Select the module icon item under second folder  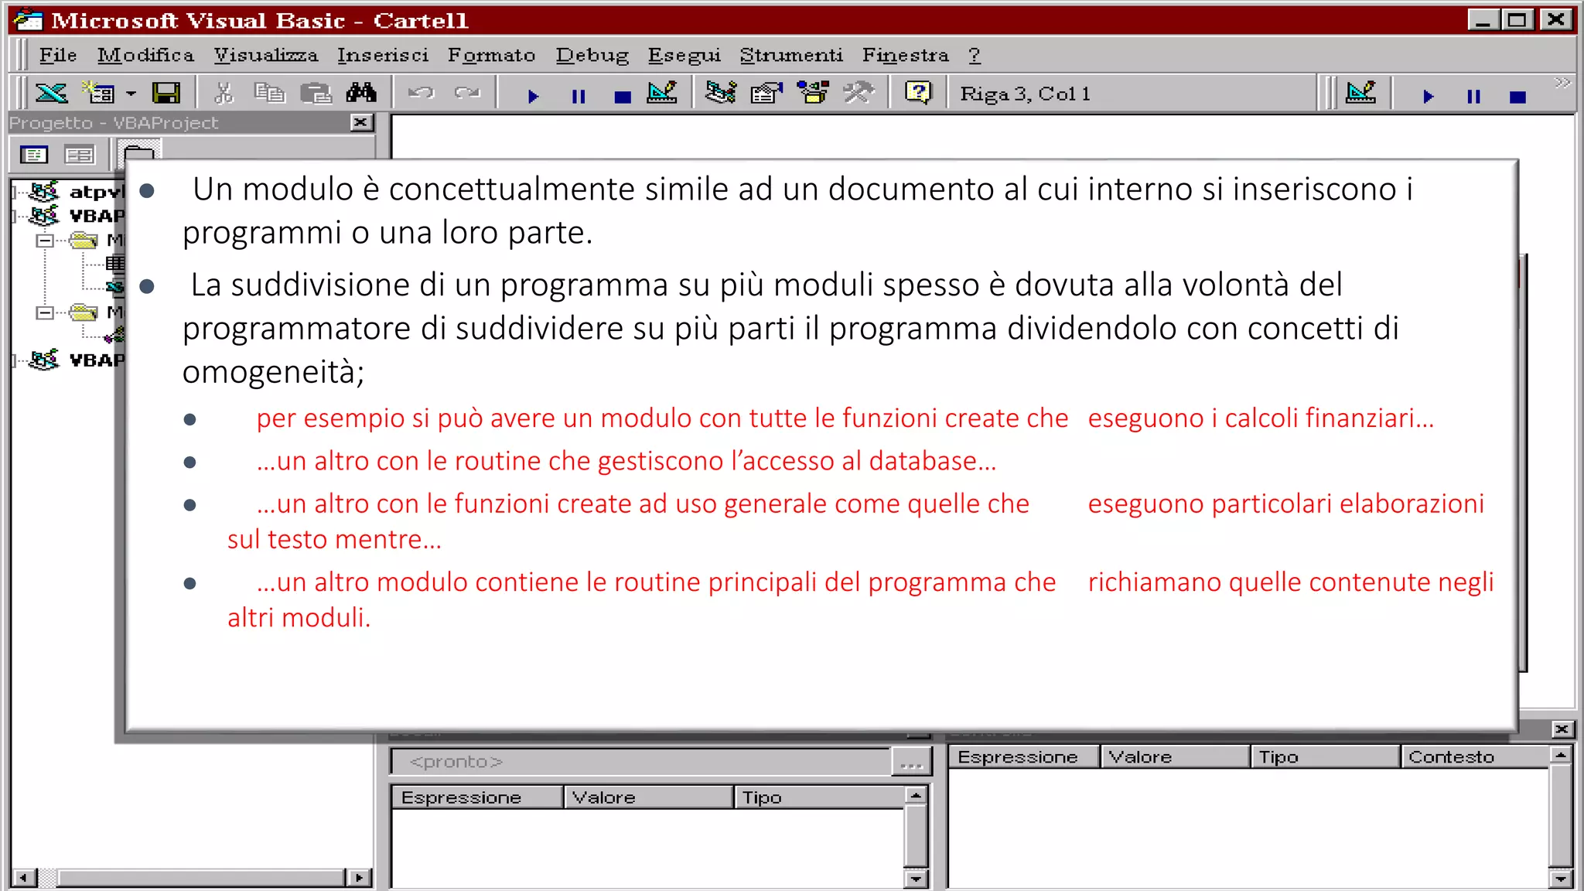pos(115,336)
